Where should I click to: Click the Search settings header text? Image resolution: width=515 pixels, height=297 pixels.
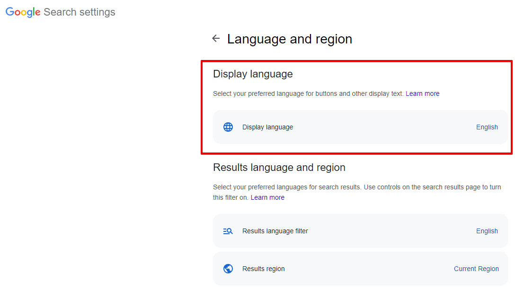pyautogui.click(x=79, y=12)
